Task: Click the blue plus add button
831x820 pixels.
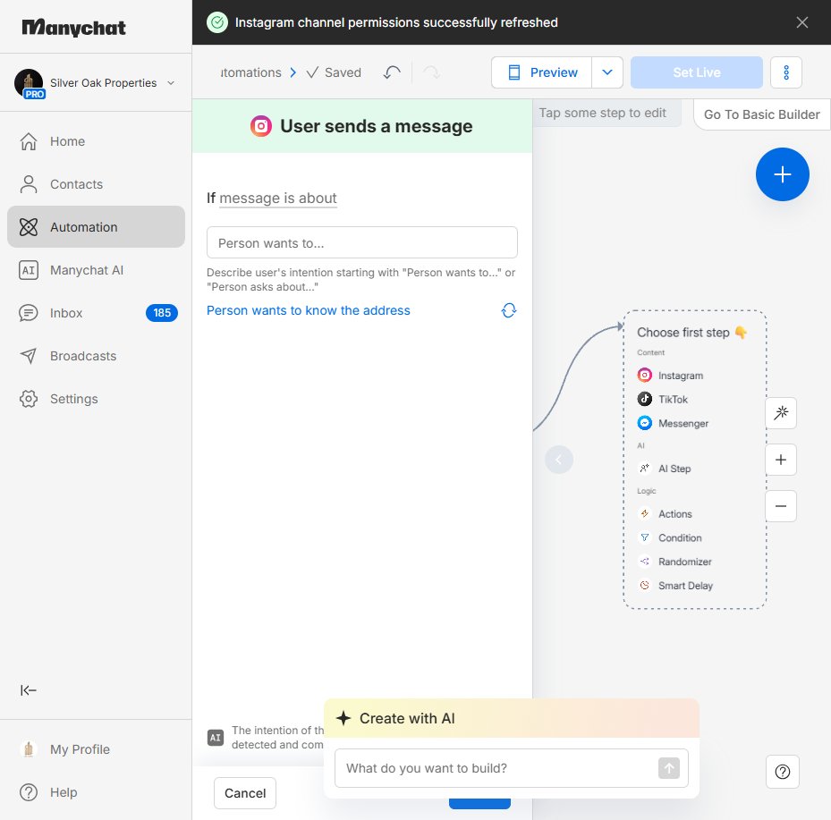Action: [x=782, y=174]
